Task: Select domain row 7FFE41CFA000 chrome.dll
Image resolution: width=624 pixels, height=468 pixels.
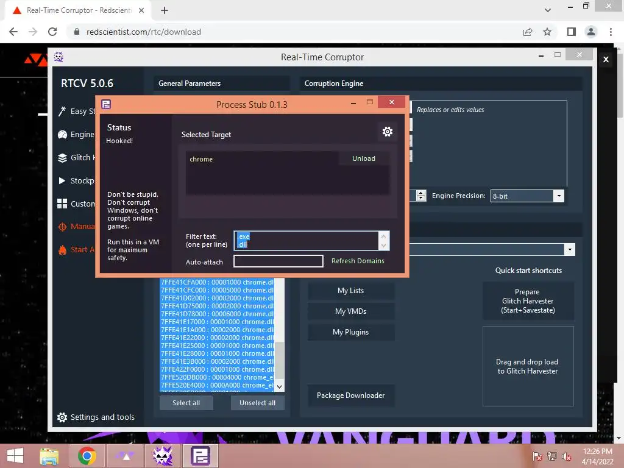Action: [x=218, y=282]
